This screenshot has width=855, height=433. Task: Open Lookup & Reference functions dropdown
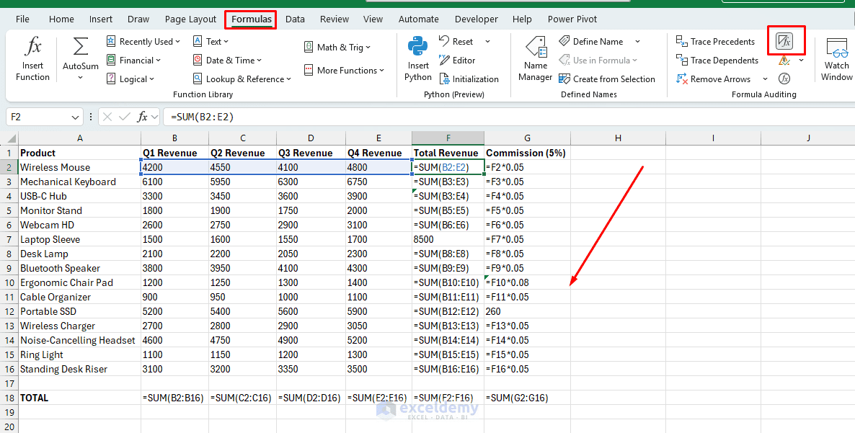point(242,79)
